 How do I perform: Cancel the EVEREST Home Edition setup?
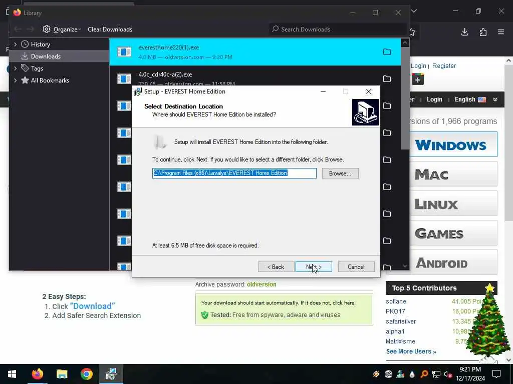pyautogui.click(x=356, y=267)
